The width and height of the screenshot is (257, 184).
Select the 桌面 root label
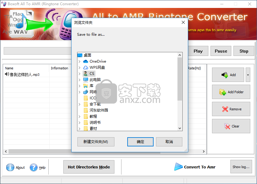tap(88, 55)
